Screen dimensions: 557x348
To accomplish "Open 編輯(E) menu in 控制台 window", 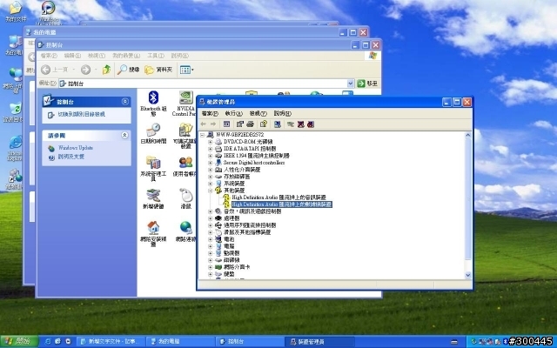I will click(72, 56).
